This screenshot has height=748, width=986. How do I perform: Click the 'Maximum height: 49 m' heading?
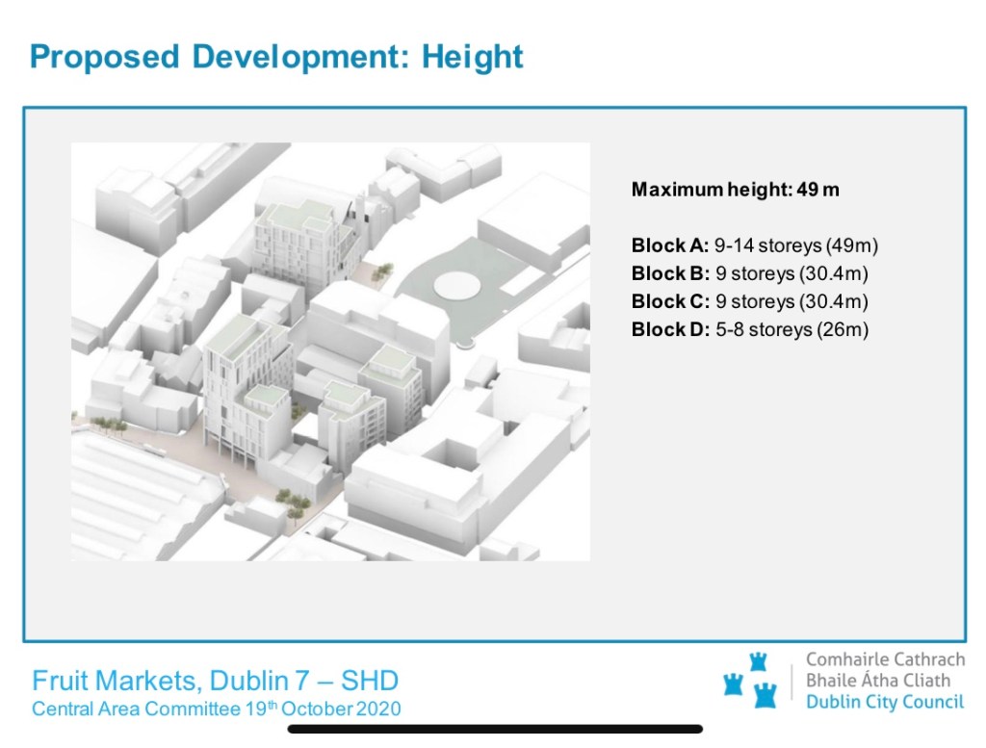[735, 190]
